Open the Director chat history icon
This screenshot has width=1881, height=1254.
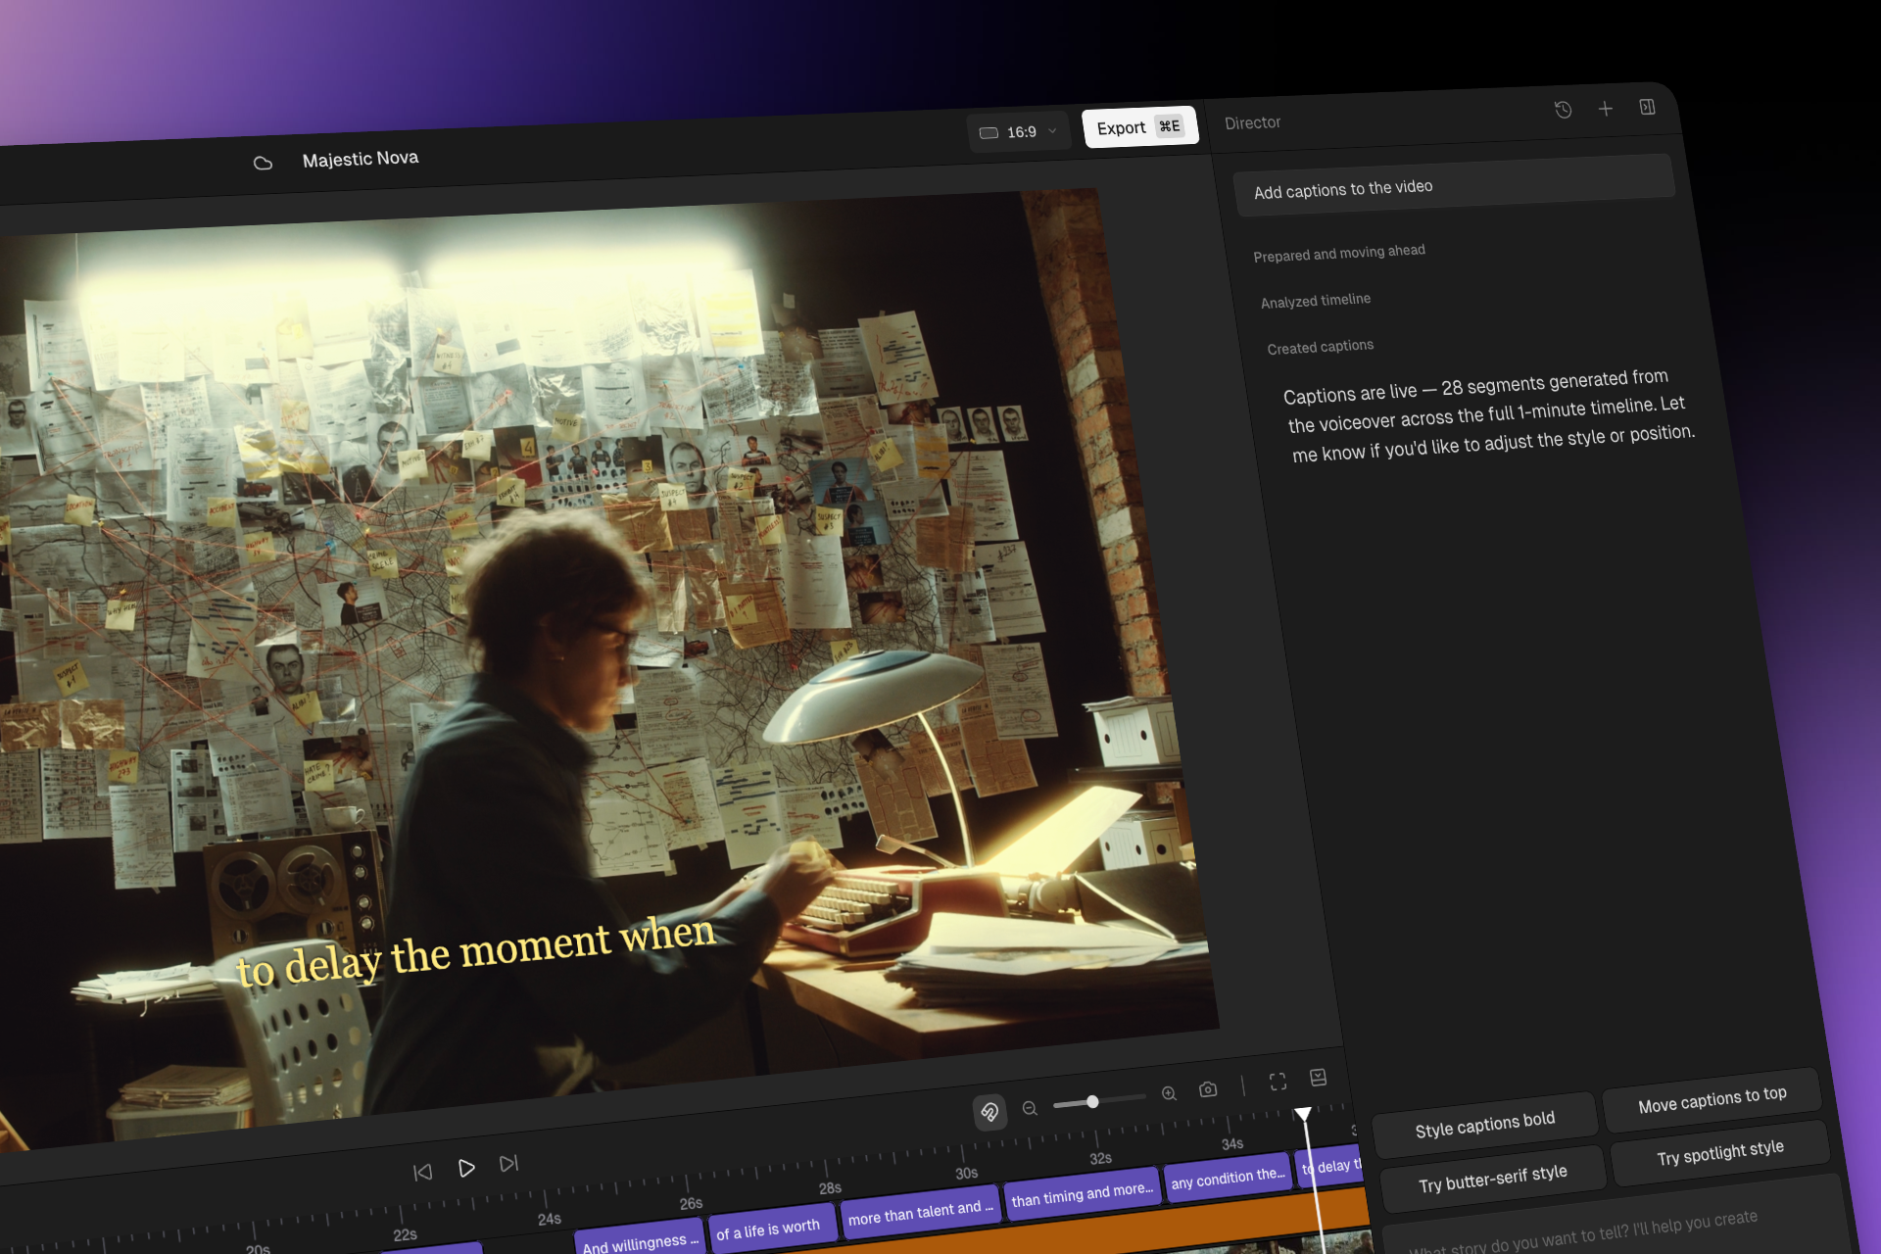pos(1563,110)
